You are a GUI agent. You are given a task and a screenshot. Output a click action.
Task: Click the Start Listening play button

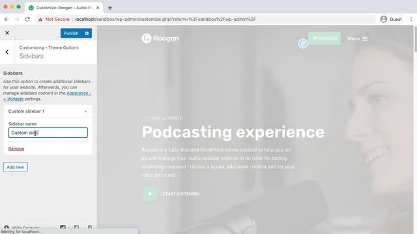click(x=150, y=194)
